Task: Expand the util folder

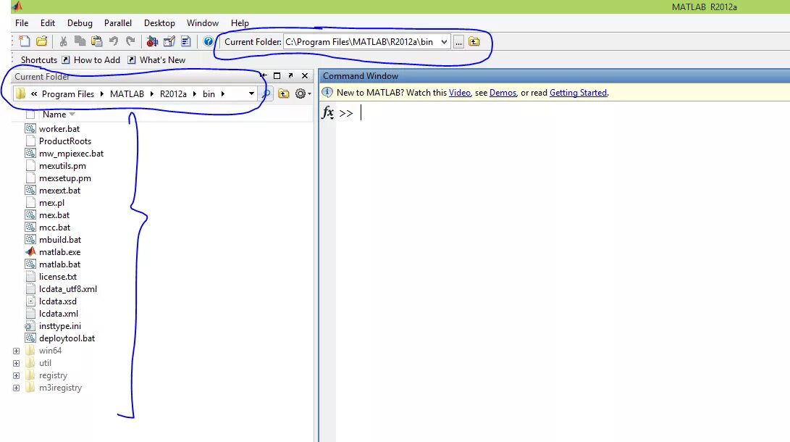Action: pyautogui.click(x=16, y=363)
